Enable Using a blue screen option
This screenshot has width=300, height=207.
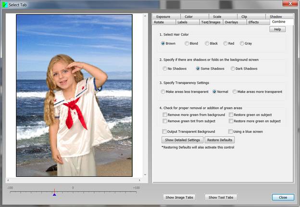pyautogui.click(x=230, y=131)
